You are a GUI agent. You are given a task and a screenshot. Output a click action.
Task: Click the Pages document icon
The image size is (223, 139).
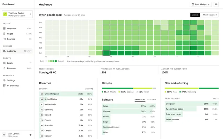click(x=4, y=34)
